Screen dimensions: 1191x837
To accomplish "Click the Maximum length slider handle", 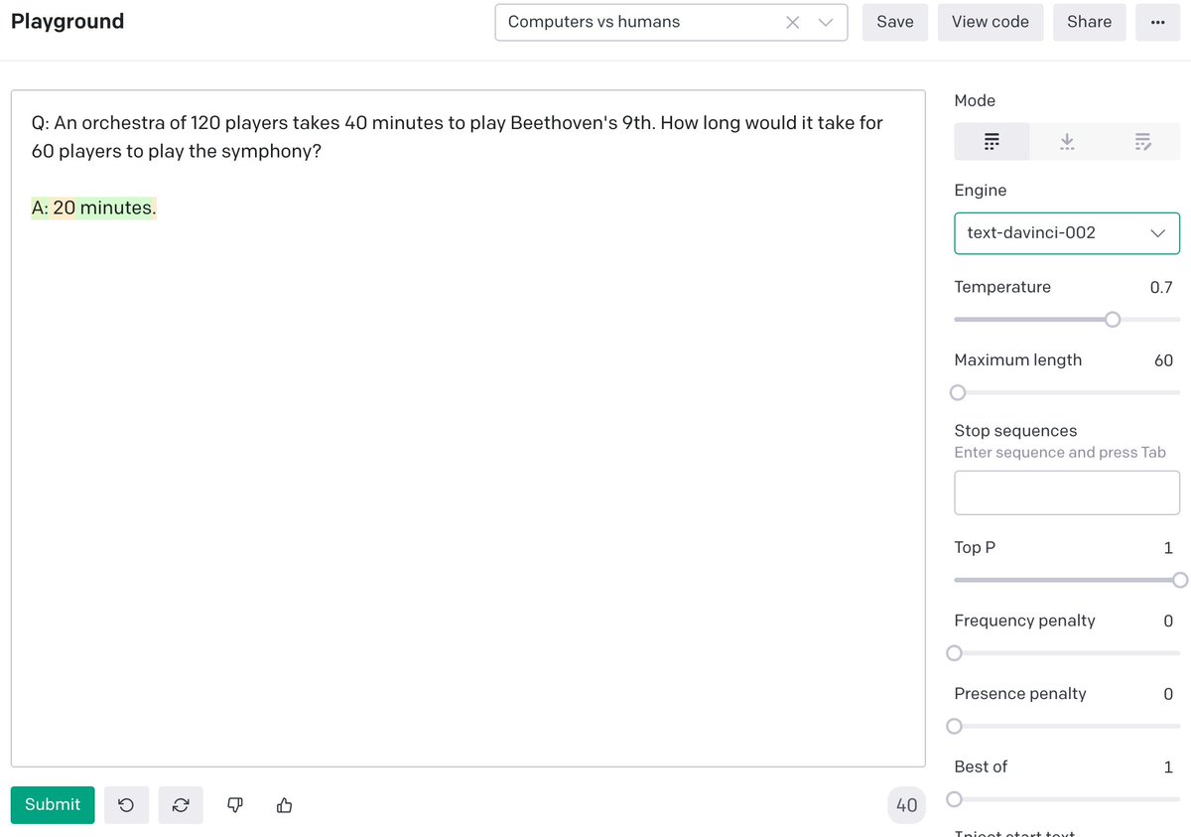I will point(958,392).
